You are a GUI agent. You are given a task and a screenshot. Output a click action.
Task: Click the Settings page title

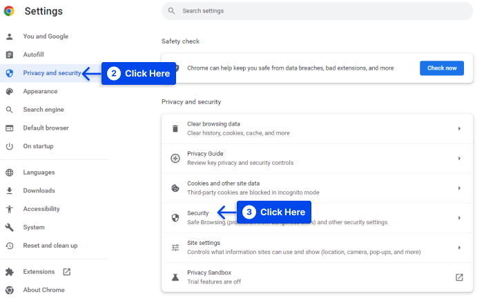tap(43, 11)
